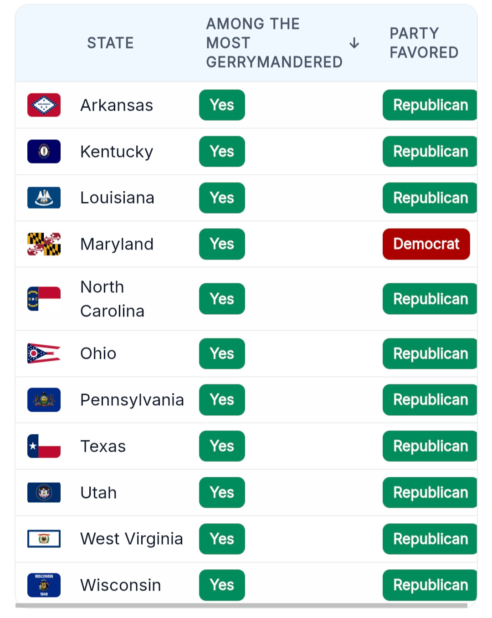Sort by the descending arrow in header
Viewport: 492px width, 618px height.
[x=354, y=43]
